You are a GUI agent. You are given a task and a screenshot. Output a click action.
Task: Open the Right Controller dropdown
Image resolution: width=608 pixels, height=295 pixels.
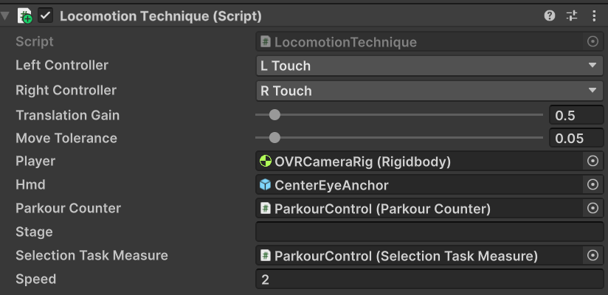[429, 91]
